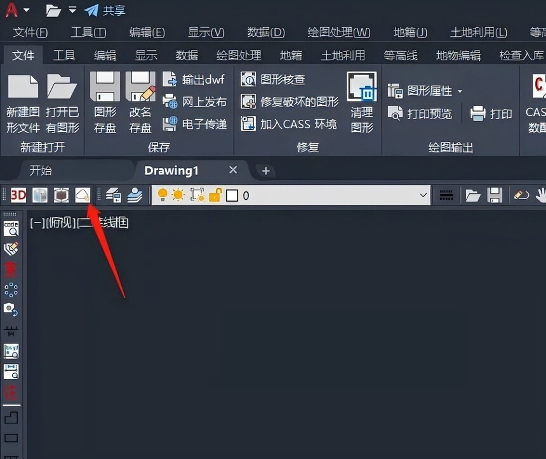Click the 清理图形 button
The width and height of the screenshot is (546, 459).
coord(362,103)
